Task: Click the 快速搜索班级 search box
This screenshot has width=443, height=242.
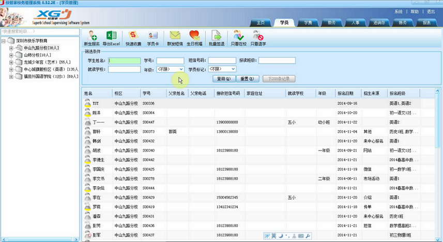Action: (x=40, y=32)
